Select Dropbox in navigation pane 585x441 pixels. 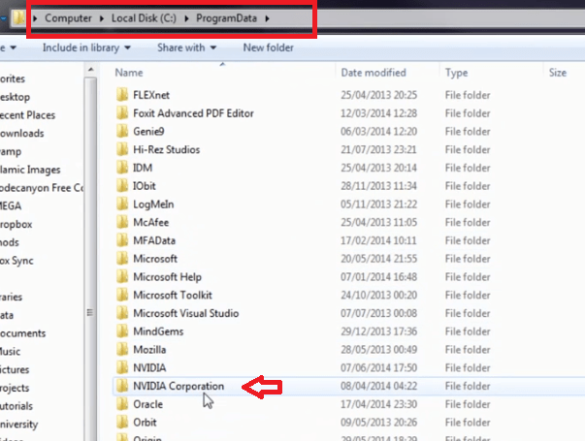point(16,225)
